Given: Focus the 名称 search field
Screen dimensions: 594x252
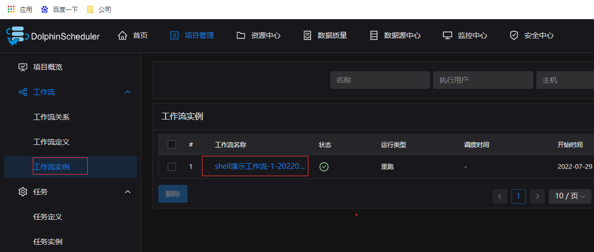Looking at the screenshot, I should pos(380,80).
